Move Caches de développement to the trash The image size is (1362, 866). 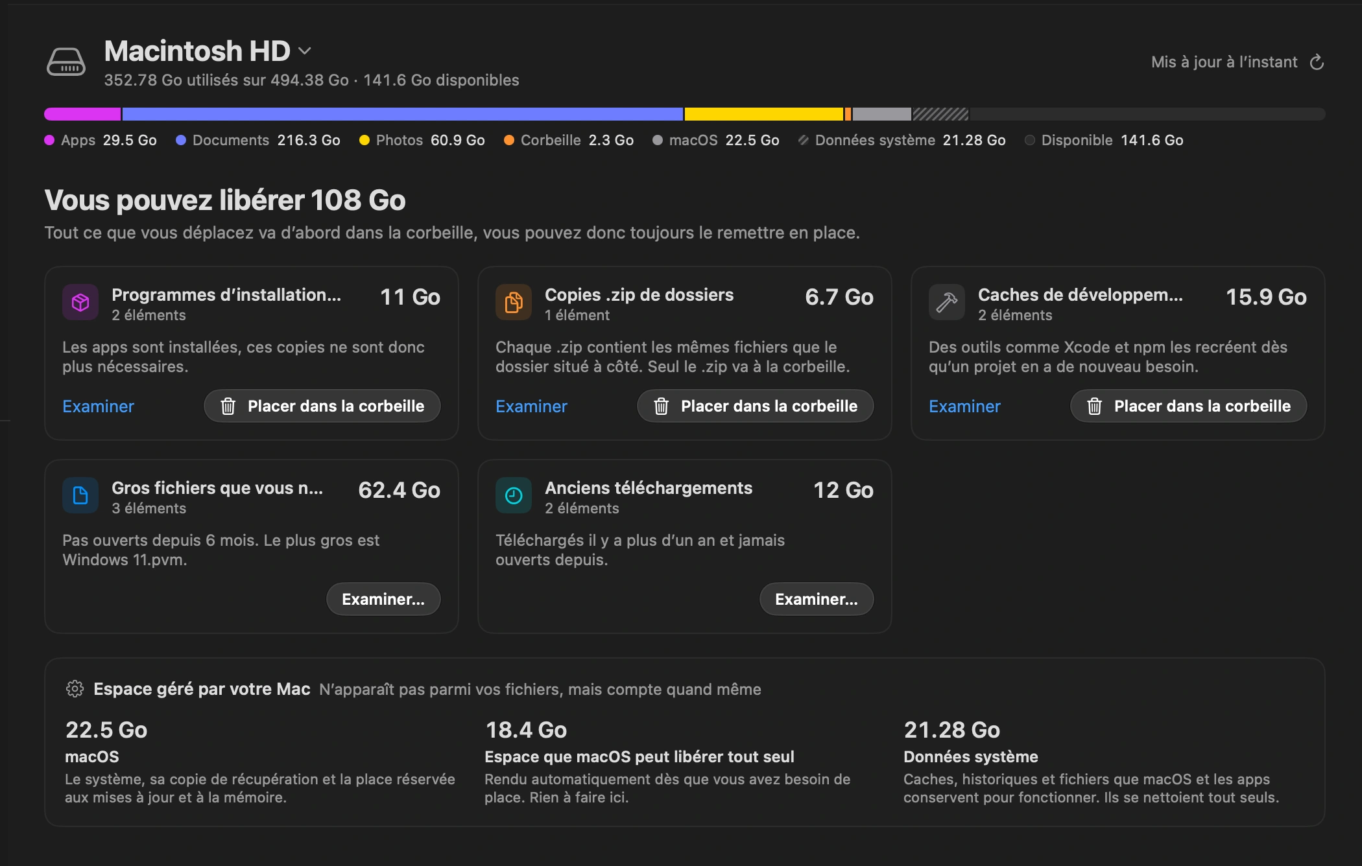1189,406
